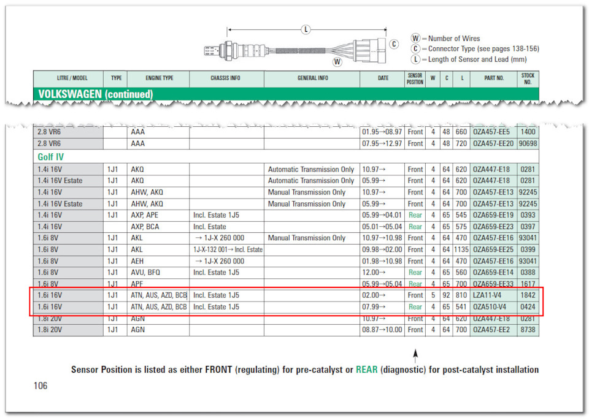
Task: Select date range 05.01→05.04
Action: tap(382, 227)
